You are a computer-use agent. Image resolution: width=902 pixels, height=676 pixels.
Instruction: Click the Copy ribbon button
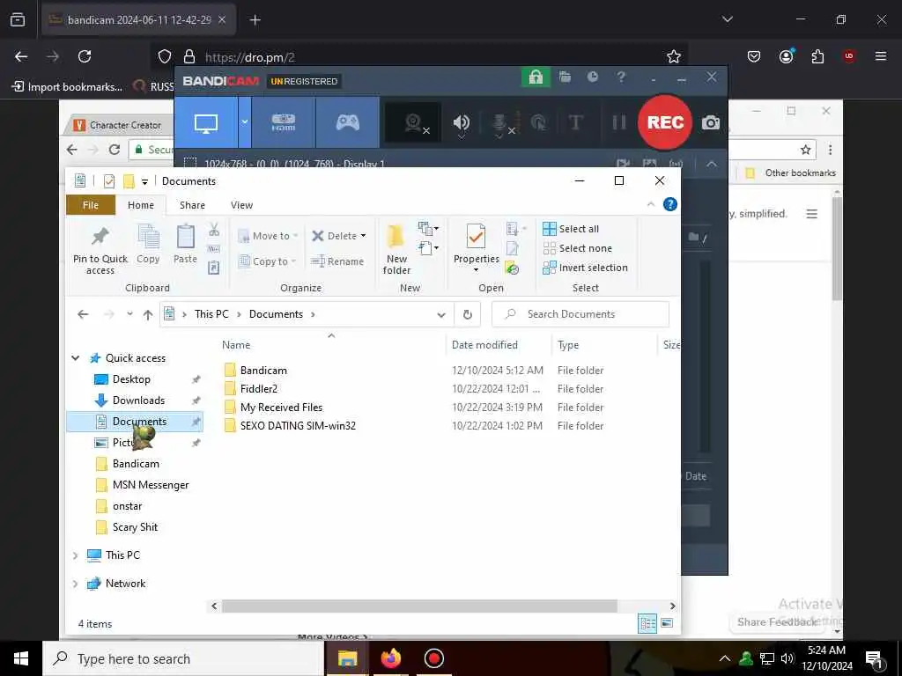(x=148, y=245)
